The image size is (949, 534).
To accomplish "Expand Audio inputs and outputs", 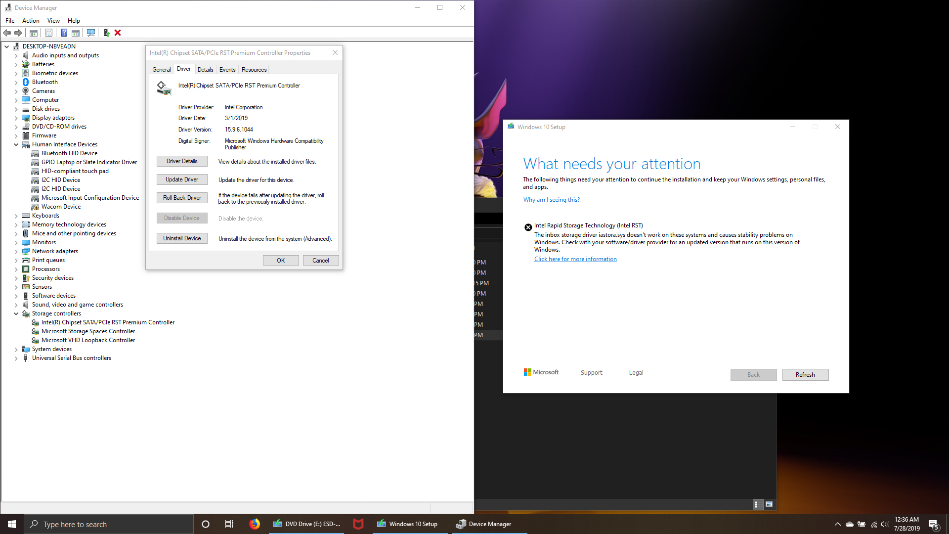I will (x=16, y=55).
